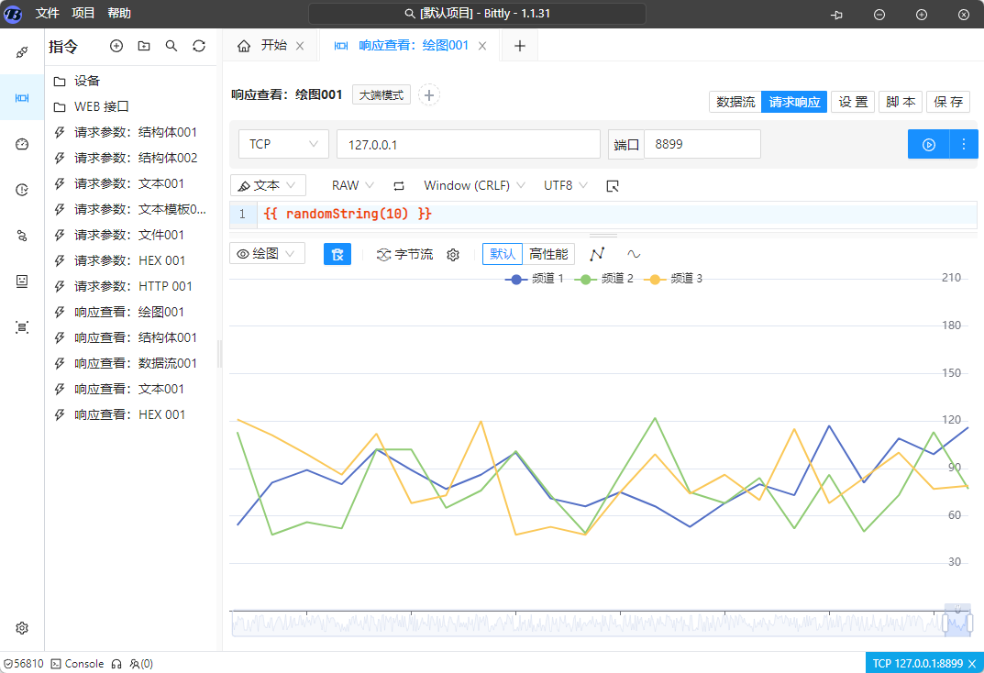The image size is (984, 673).
Task: Open the search icon in command panel
Action: 171,46
